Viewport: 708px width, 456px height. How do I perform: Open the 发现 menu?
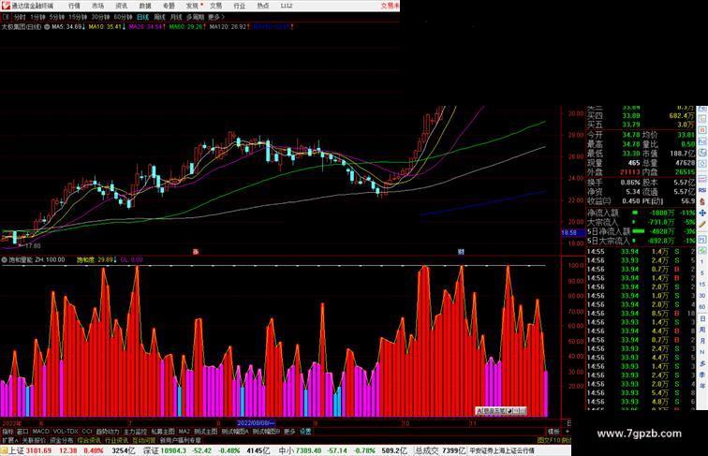pos(192,6)
